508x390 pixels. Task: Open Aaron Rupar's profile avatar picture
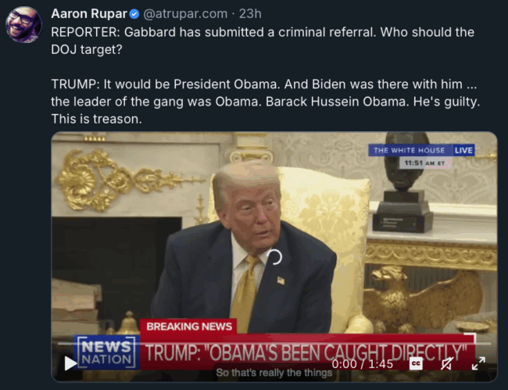(x=23, y=24)
